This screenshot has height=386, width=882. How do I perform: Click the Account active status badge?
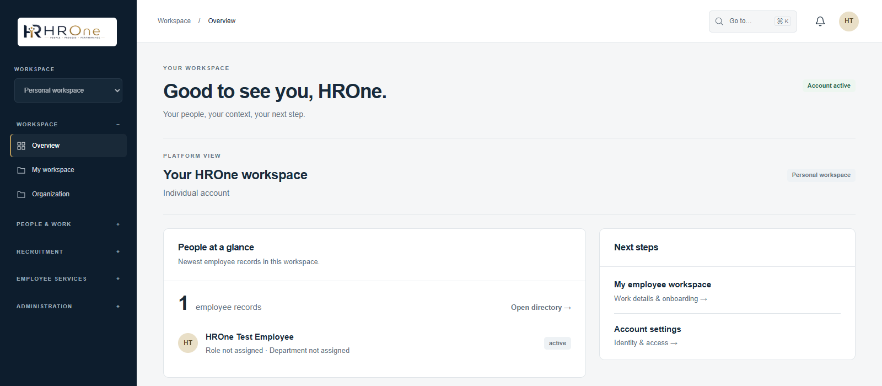(829, 85)
